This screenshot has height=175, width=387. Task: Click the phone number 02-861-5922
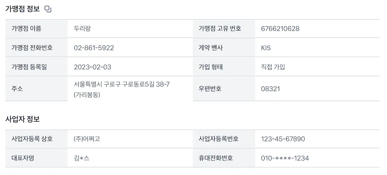[94, 48]
